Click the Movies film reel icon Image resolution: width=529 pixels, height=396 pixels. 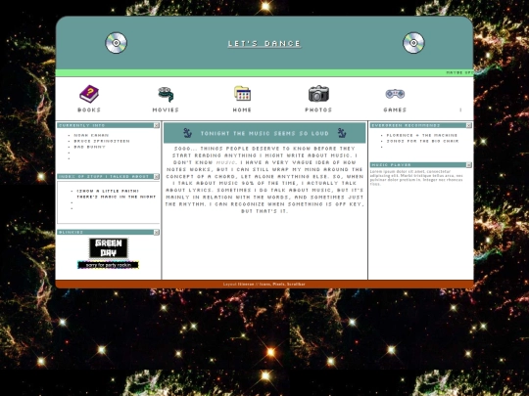(166, 94)
